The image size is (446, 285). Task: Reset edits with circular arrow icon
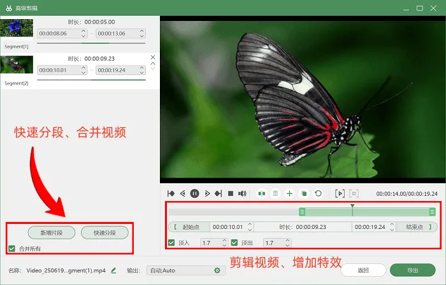click(319, 193)
